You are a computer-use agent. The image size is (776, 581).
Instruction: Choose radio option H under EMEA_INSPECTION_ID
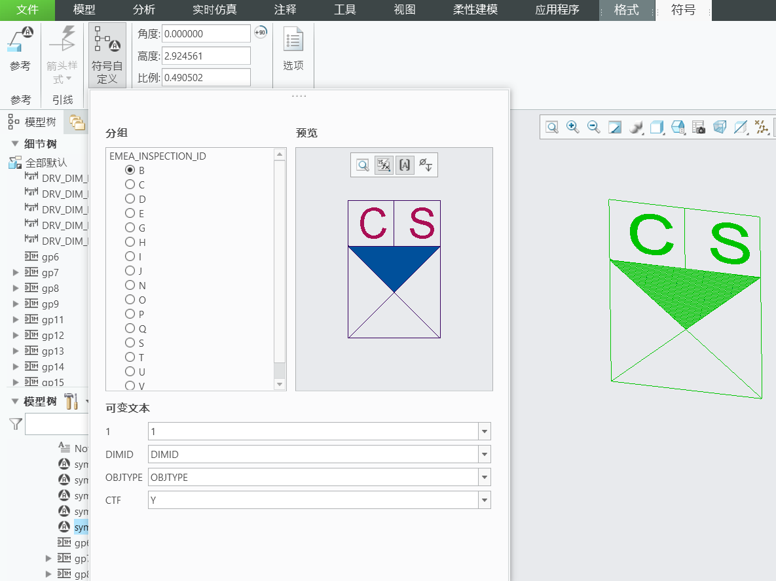click(x=130, y=242)
